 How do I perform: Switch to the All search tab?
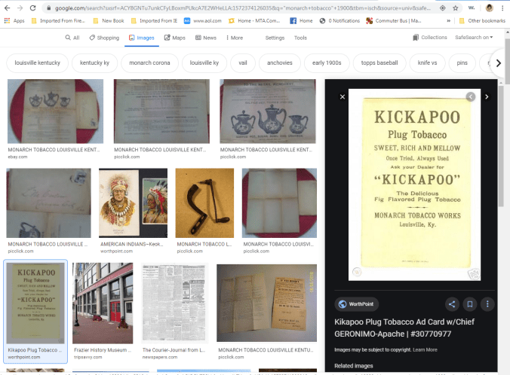point(72,38)
